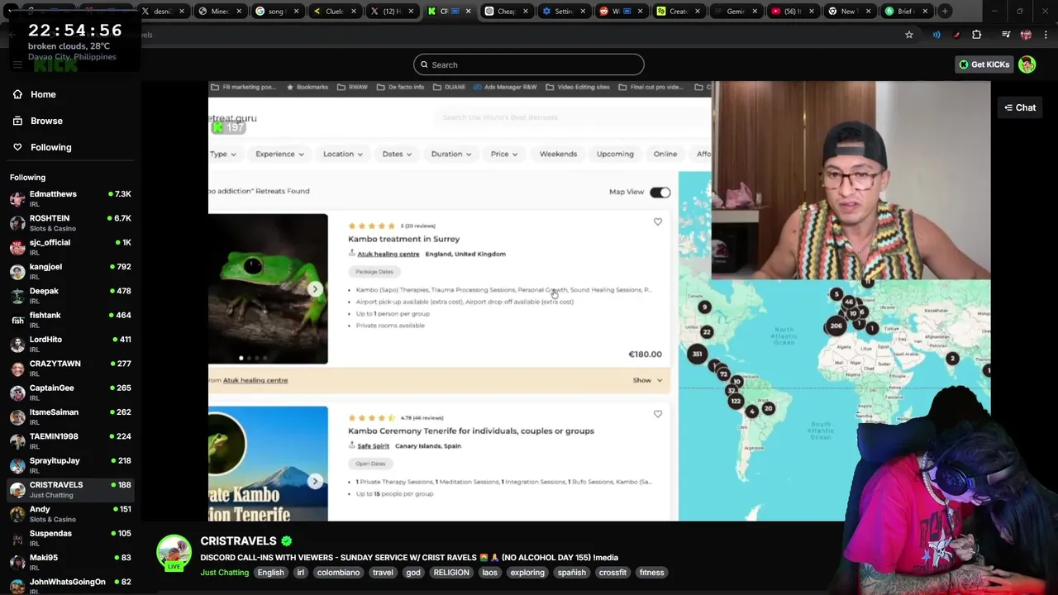
Task: Expand the Dates filter dropdown
Action: [397, 154]
